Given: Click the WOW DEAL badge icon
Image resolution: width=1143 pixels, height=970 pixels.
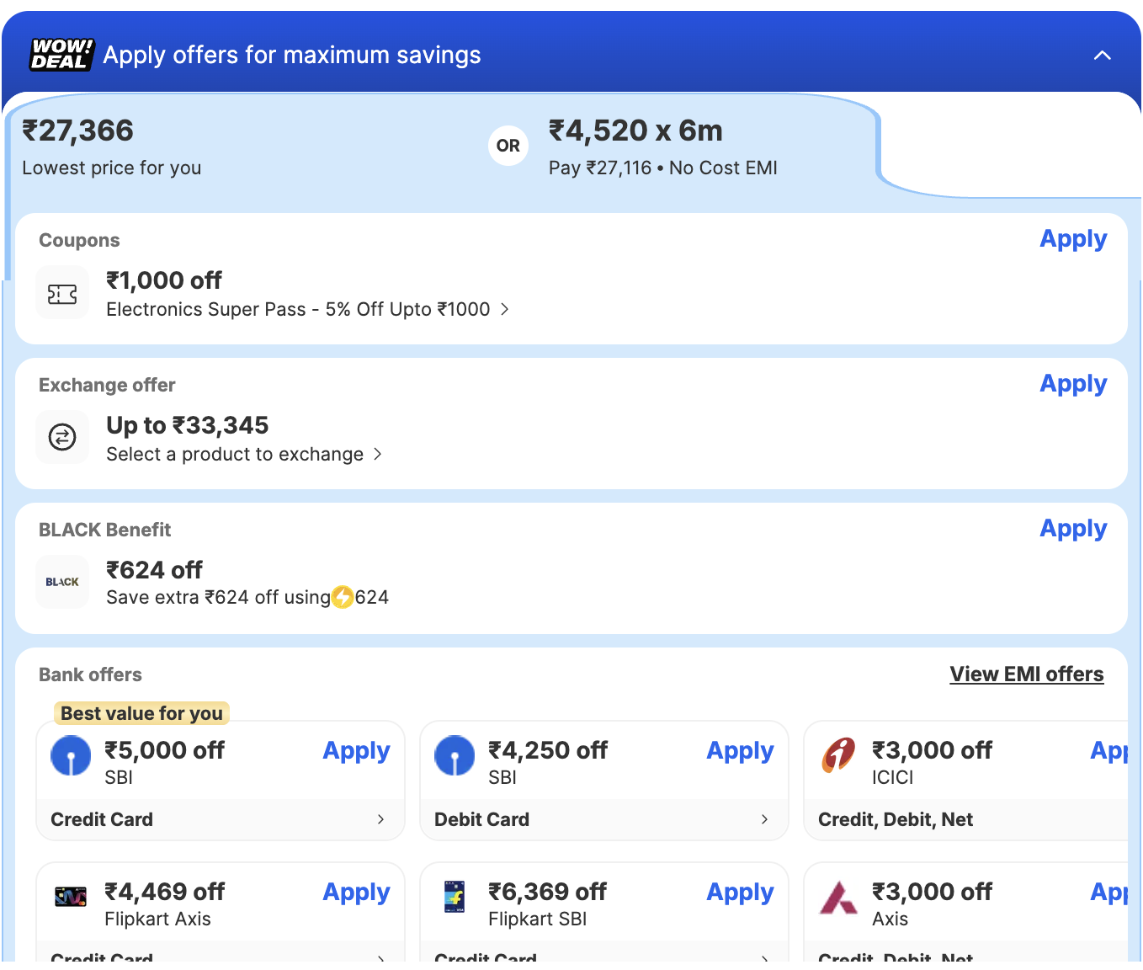Looking at the screenshot, I should 61,54.
